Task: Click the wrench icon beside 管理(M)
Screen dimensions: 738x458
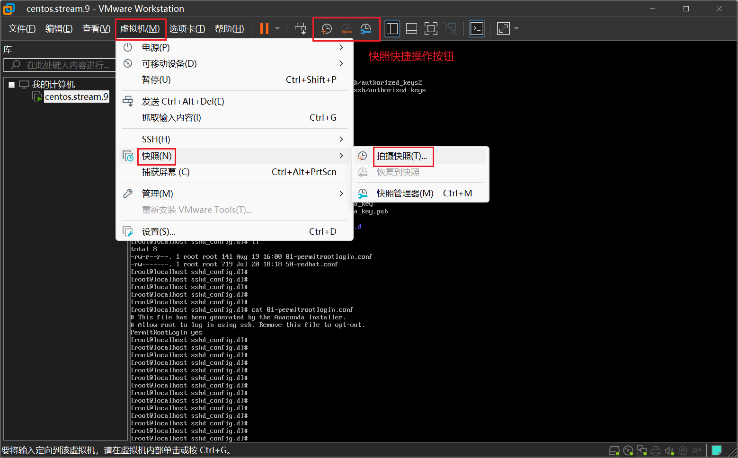Action: (x=128, y=194)
